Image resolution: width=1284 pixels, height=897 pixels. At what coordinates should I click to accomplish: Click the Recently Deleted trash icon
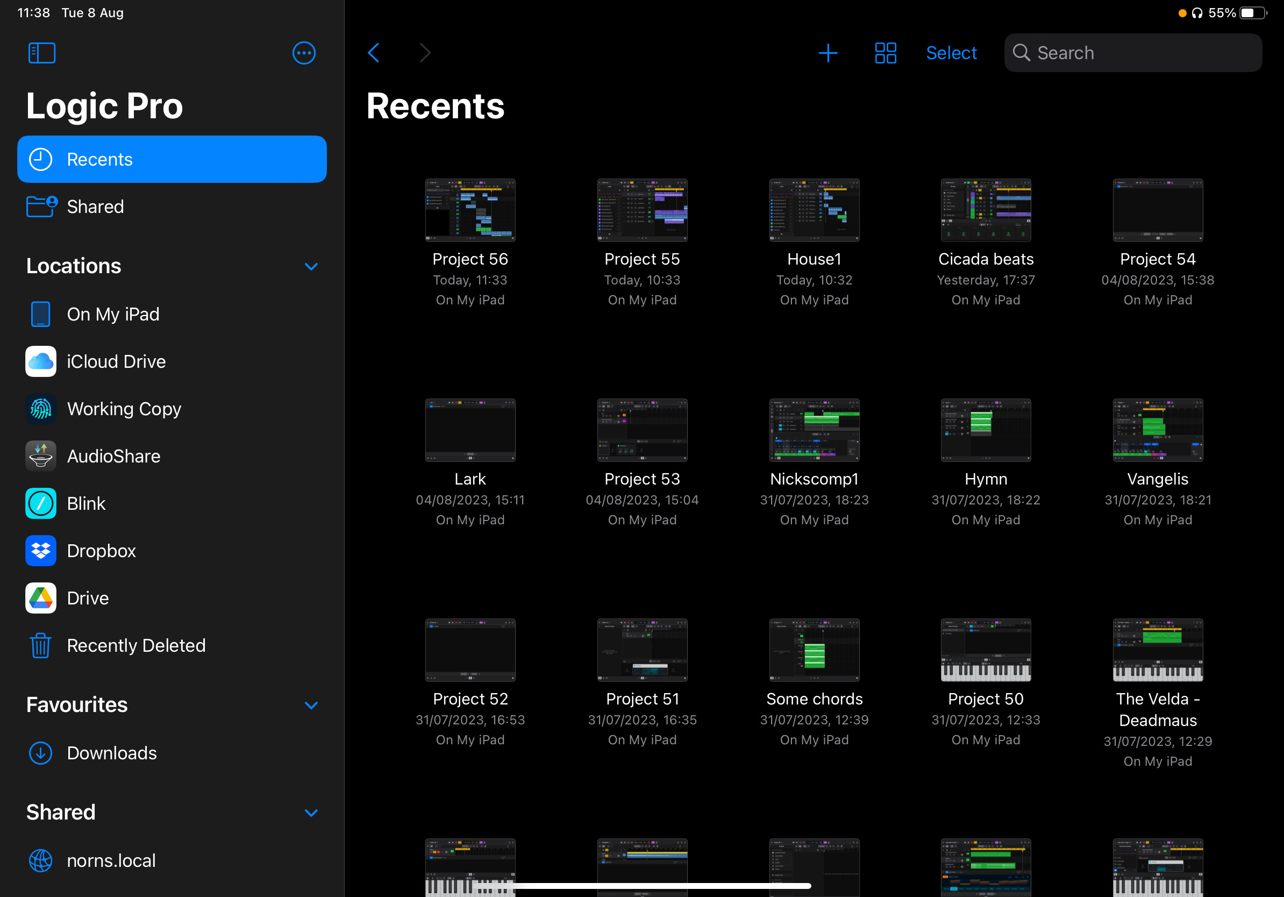pos(41,645)
